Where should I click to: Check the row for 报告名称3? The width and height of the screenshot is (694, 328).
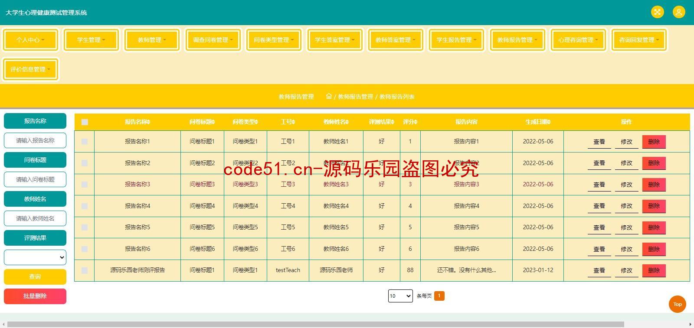point(85,185)
